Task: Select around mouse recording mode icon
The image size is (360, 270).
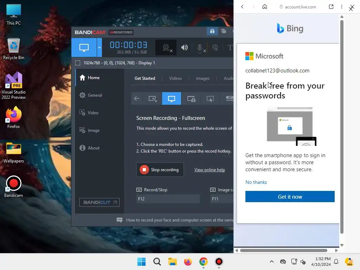Action: coord(210,98)
